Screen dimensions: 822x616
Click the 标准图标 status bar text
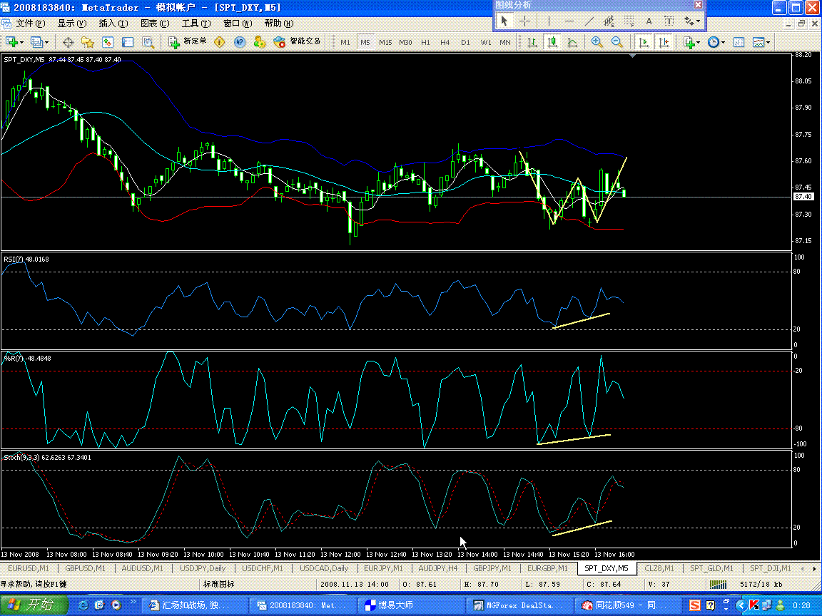218,584
